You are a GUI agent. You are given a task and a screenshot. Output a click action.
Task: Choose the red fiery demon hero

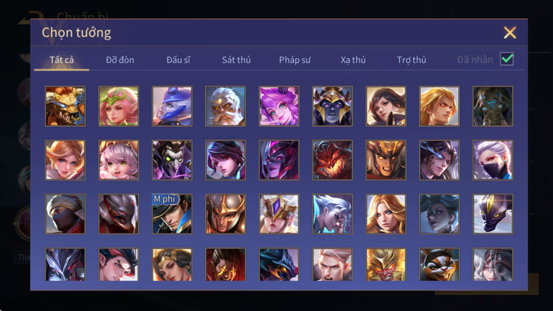pyautogui.click(x=333, y=160)
